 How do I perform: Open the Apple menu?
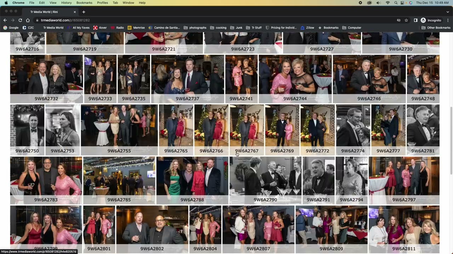[6, 3]
